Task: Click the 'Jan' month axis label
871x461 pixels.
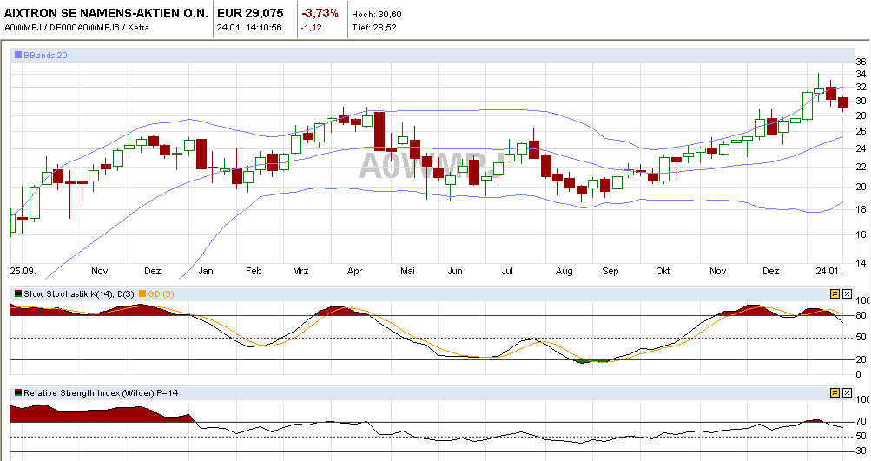Action: point(206,271)
